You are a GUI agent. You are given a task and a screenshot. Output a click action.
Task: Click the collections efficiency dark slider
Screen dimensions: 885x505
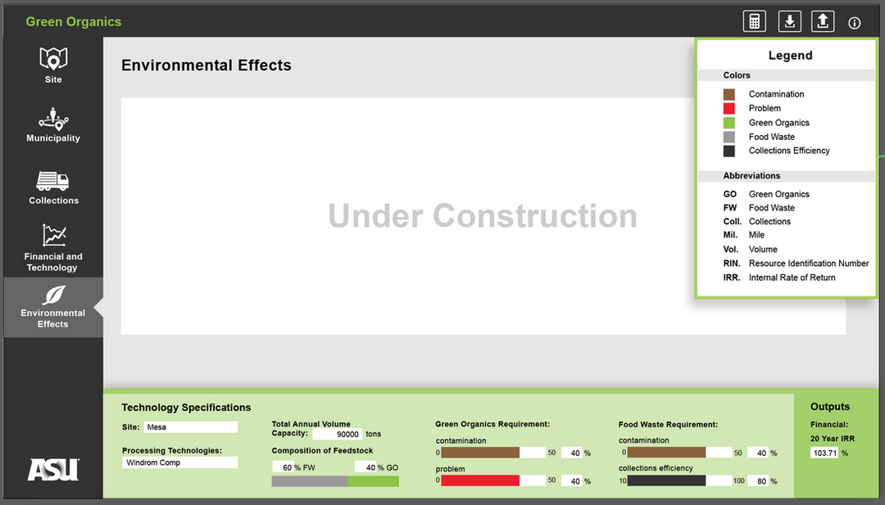(x=666, y=480)
